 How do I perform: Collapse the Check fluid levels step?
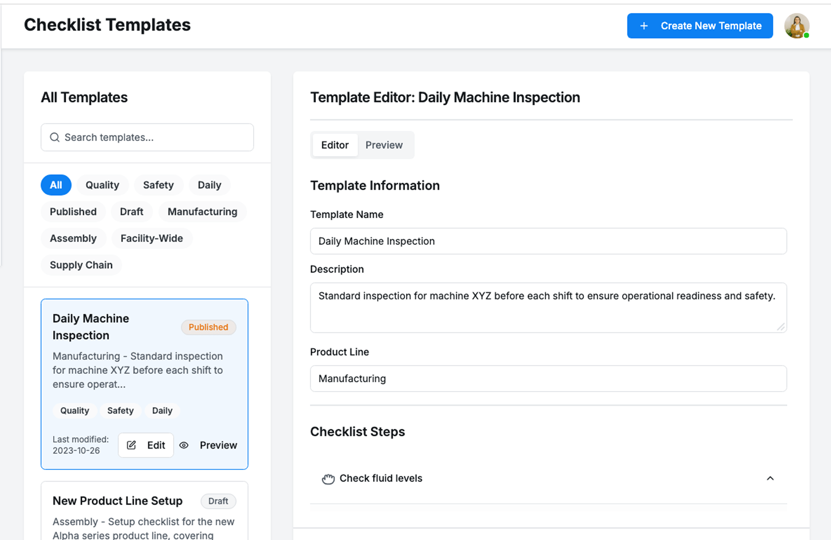(x=770, y=478)
